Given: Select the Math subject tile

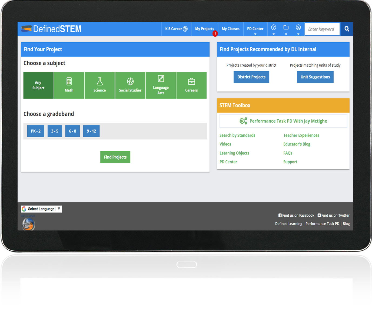Looking at the screenshot, I should coord(69,85).
